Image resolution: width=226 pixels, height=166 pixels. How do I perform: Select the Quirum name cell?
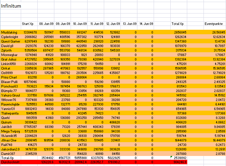[11, 122]
